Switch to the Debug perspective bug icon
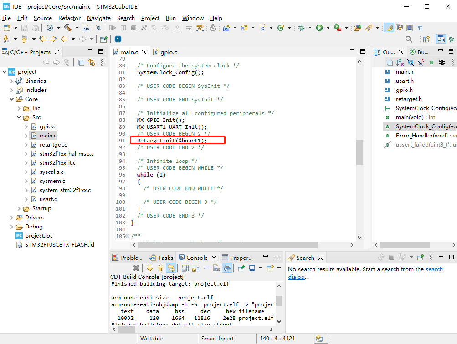457x344 pixels. click(452, 39)
